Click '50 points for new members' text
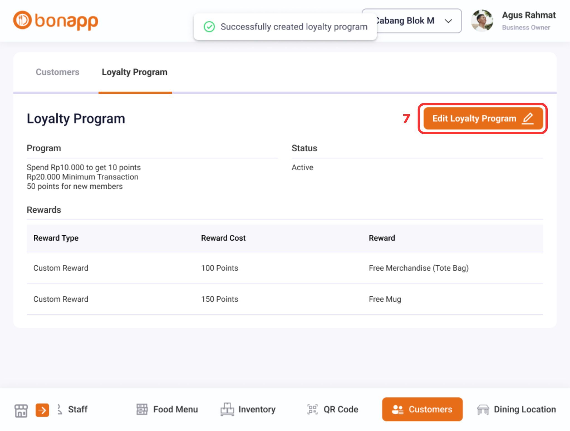Screen dimensions: 570x431 [75, 186]
